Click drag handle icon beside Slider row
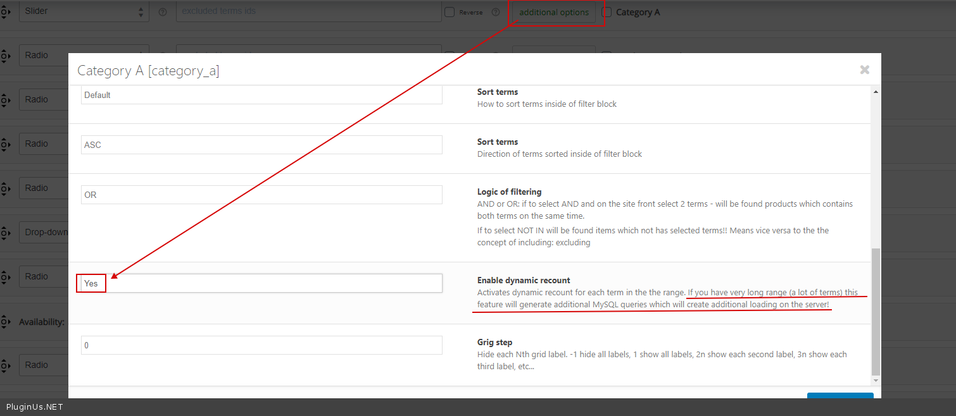 coord(4,11)
